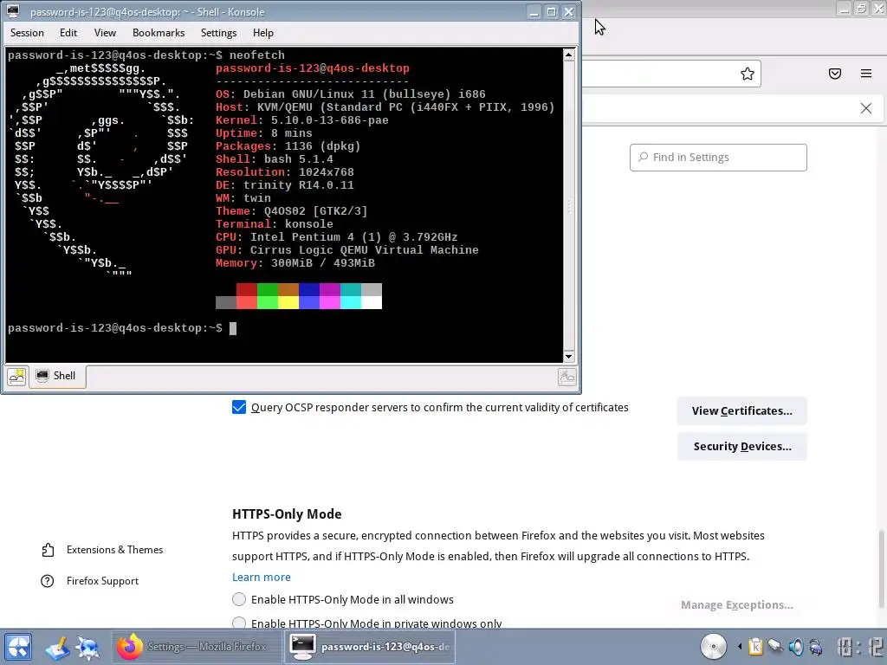Open Firefox hamburger application menu
The width and height of the screenshot is (887, 665).
click(x=866, y=74)
